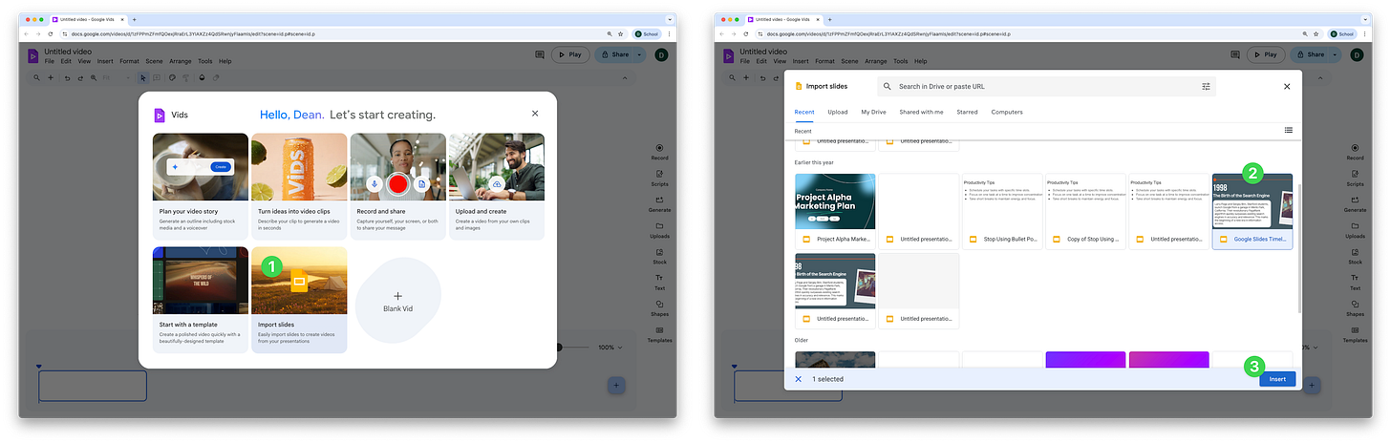Open the Templates panel in left screenshot sidebar
1391x443 pixels.
pyautogui.click(x=659, y=334)
